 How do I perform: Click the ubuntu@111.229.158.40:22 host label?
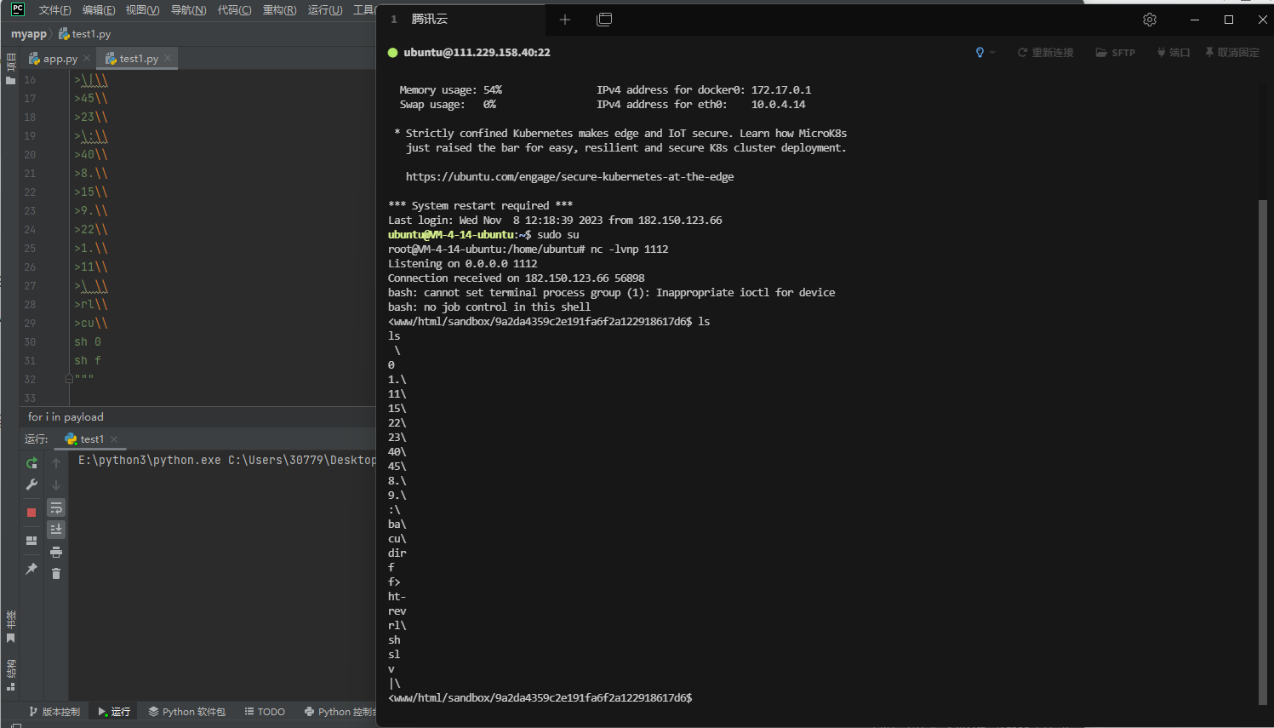477,53
